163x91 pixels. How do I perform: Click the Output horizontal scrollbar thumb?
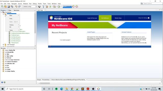(x=45, y=83)
